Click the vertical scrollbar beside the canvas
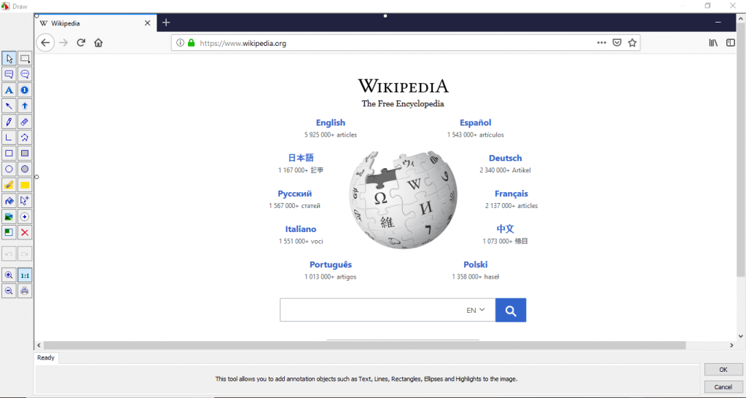Screen dimensions: 746x398 coord(741,150)
